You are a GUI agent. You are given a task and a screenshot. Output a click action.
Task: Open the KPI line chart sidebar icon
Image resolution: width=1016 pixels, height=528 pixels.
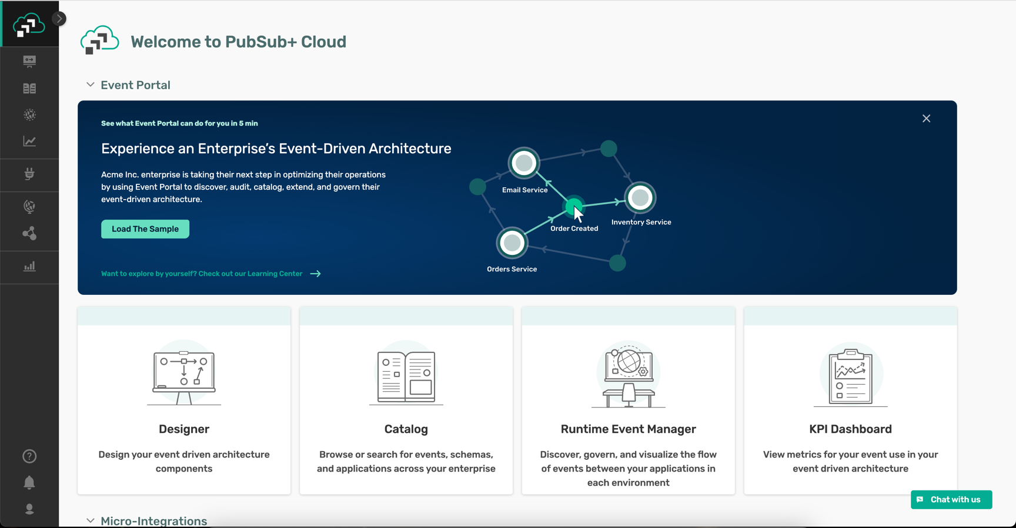tap(29, 141)
